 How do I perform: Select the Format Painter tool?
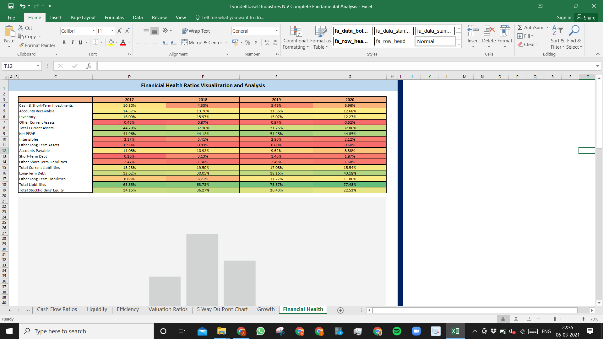[37, 45]
